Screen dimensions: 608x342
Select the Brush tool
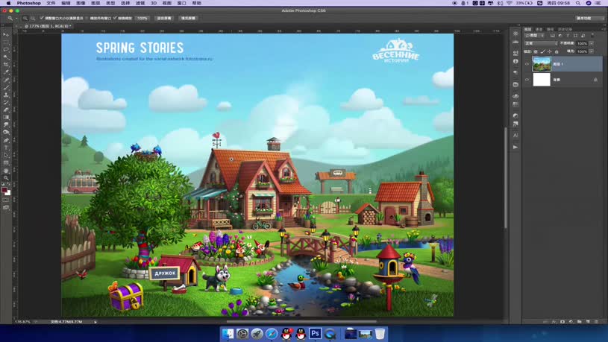(6, 87)
